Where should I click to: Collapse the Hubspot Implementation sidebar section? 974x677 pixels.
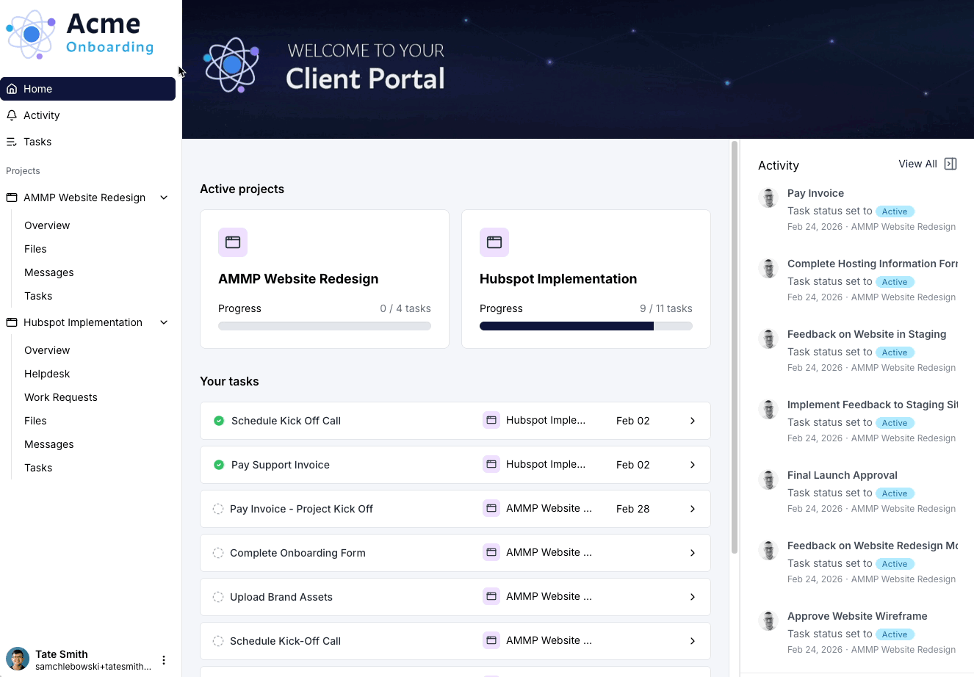pyautogui.click(x=164, y=322)
